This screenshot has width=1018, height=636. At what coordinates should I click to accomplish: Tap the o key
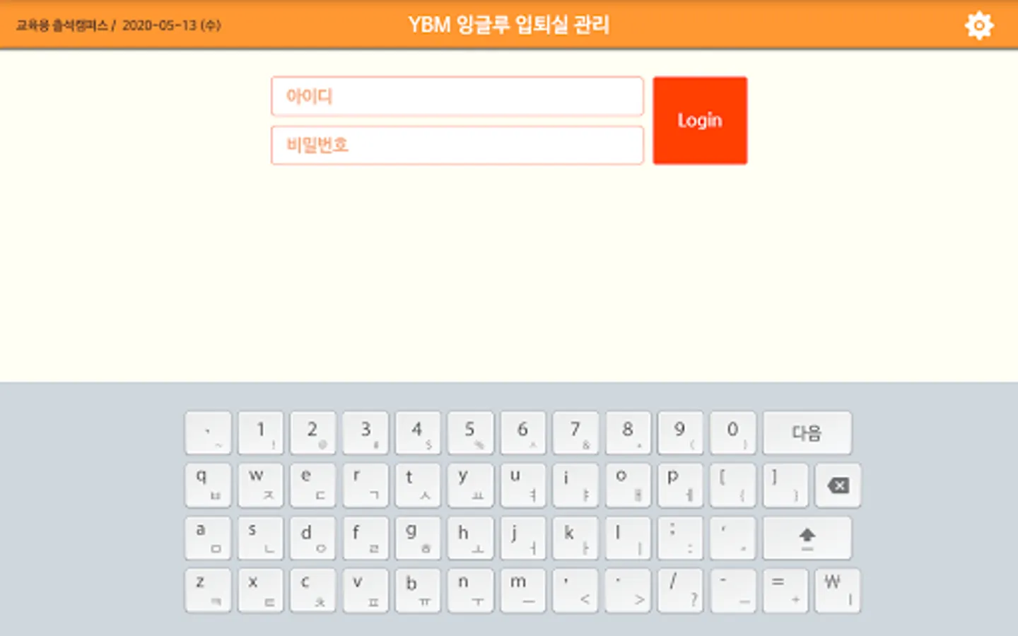point(628,485)
